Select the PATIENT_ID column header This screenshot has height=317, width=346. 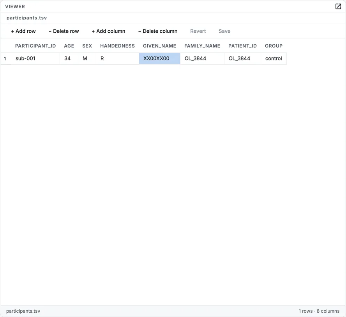coord(242,46)
